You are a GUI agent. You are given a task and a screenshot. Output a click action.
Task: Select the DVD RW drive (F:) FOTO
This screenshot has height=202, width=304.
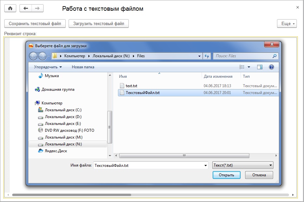coord(69,130)
